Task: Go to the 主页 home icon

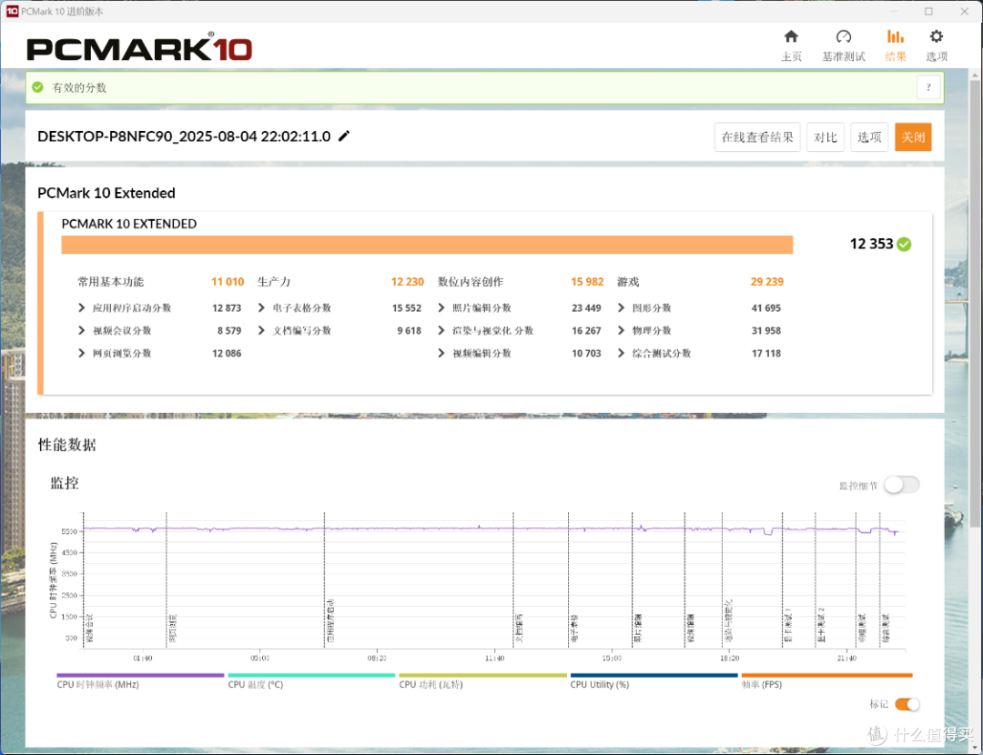Action: 791,36
